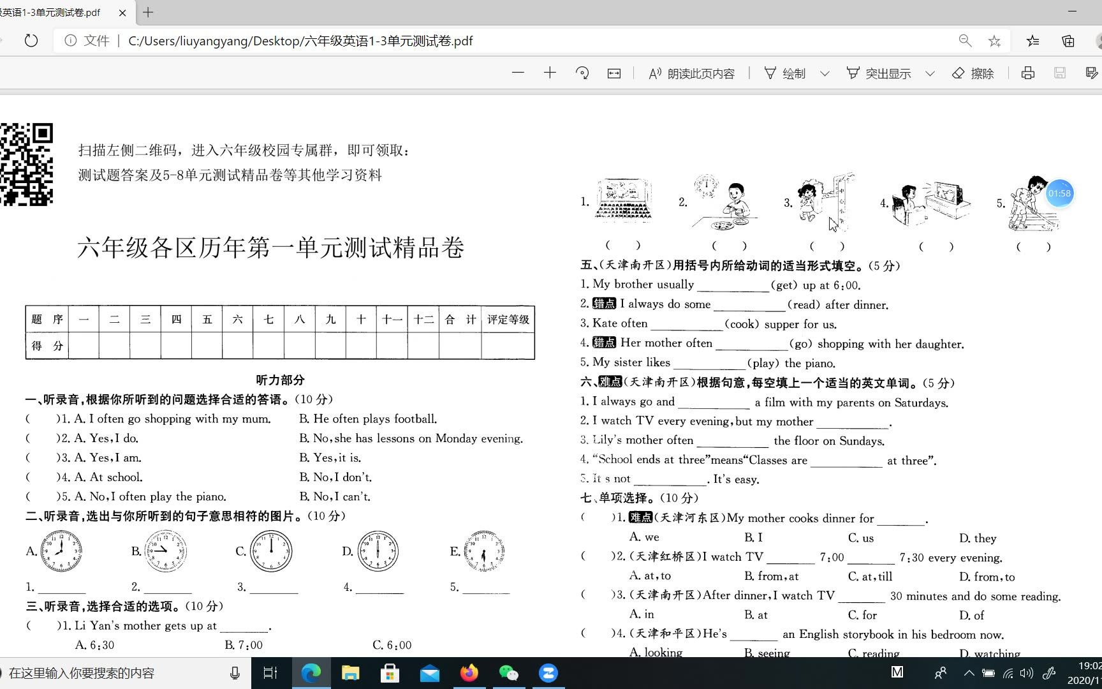Image resolution: width=1102 pixels, height=689 pixels.
Task: View site information icon
Action: pos(71,41)
